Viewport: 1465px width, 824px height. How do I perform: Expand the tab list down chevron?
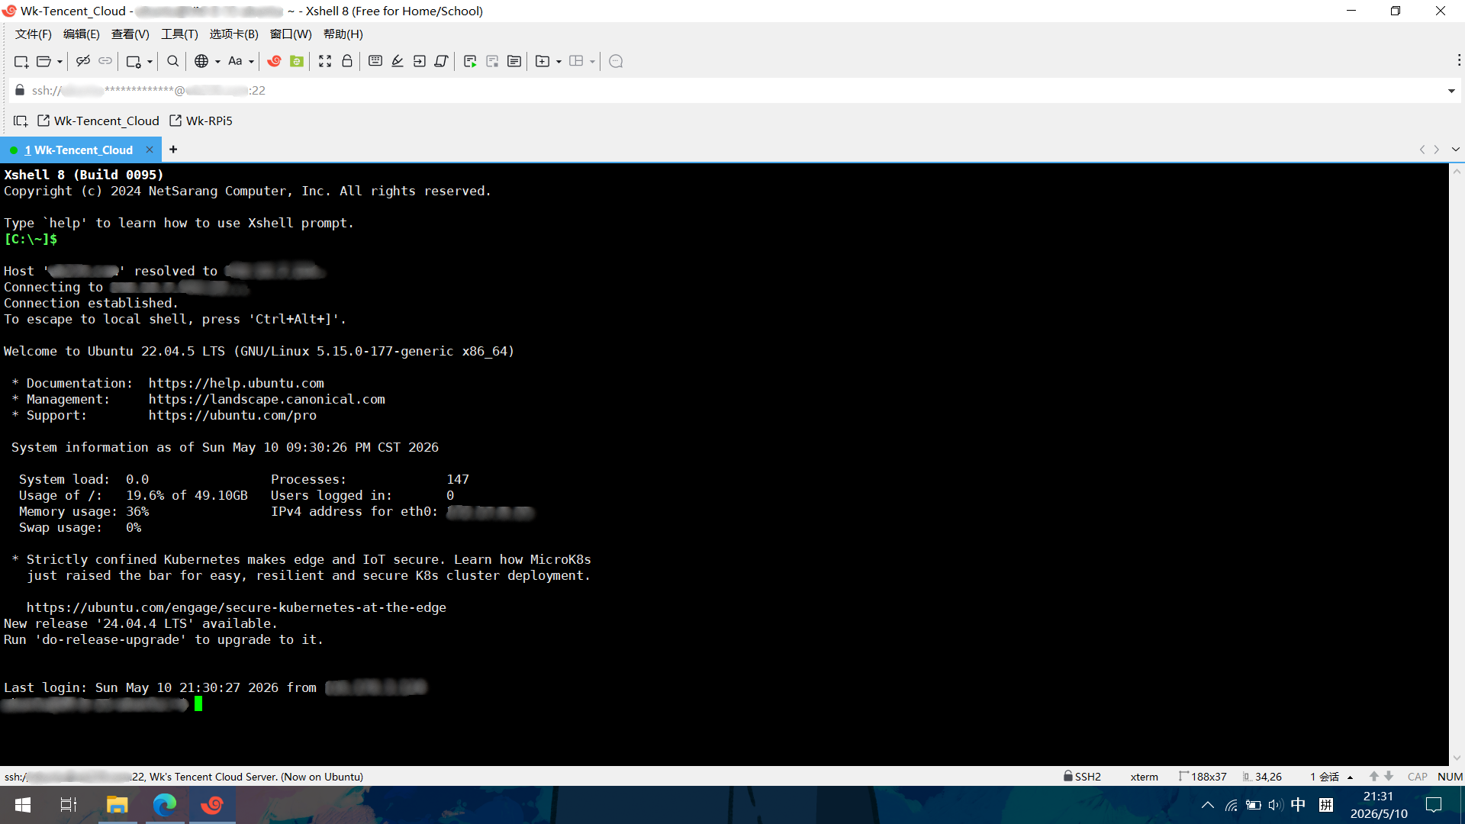pyautogui.click(x=1456, y=150)
